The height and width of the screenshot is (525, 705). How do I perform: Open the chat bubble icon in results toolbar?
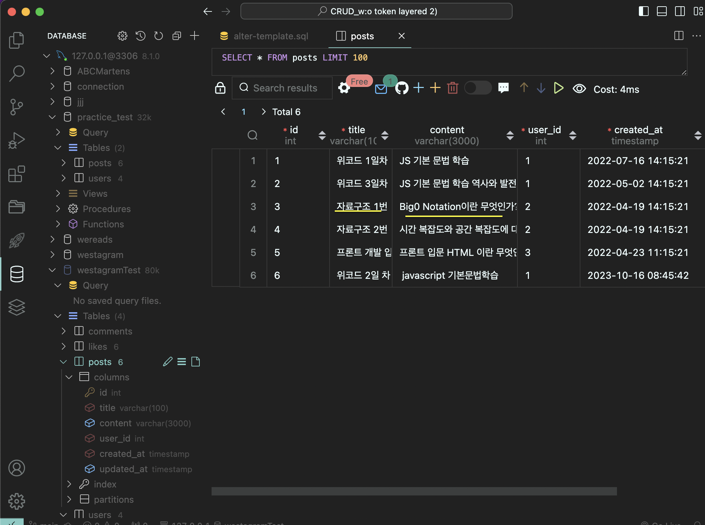coord(503,88)
